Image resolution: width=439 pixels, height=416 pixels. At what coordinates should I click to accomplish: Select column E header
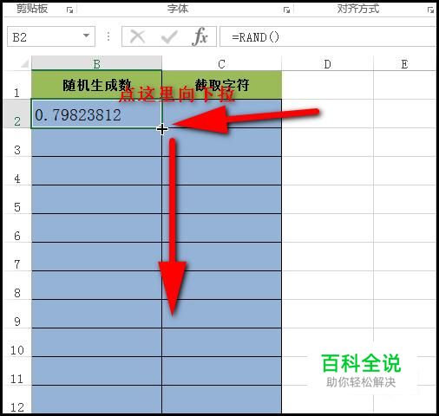click(404, 63)
